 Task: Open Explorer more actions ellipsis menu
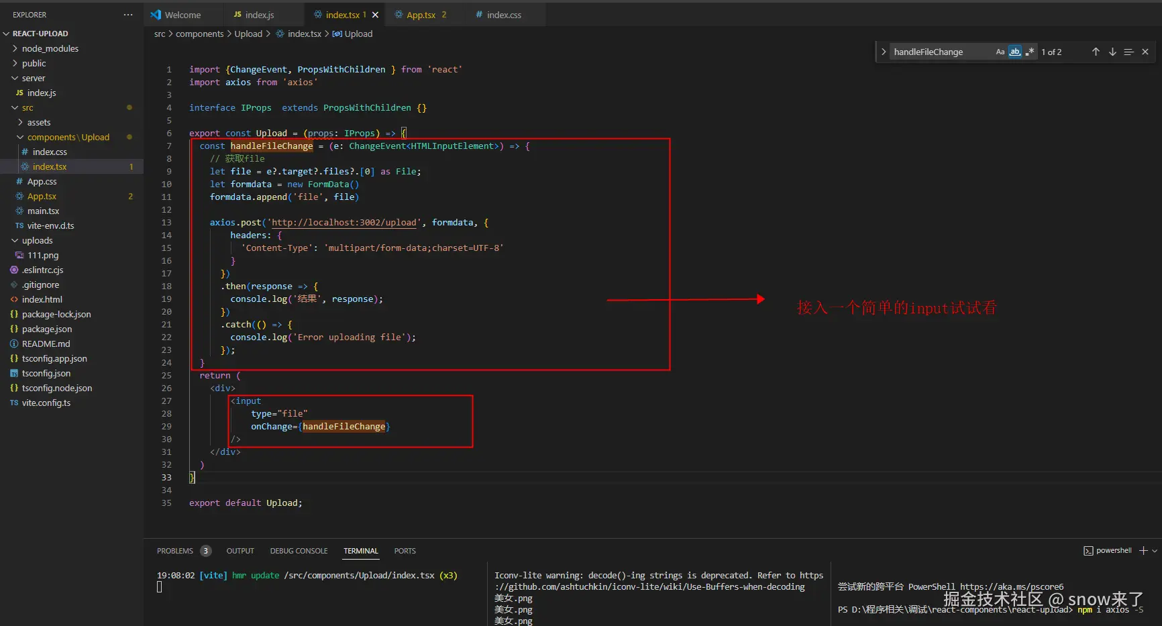pos(128,15)
